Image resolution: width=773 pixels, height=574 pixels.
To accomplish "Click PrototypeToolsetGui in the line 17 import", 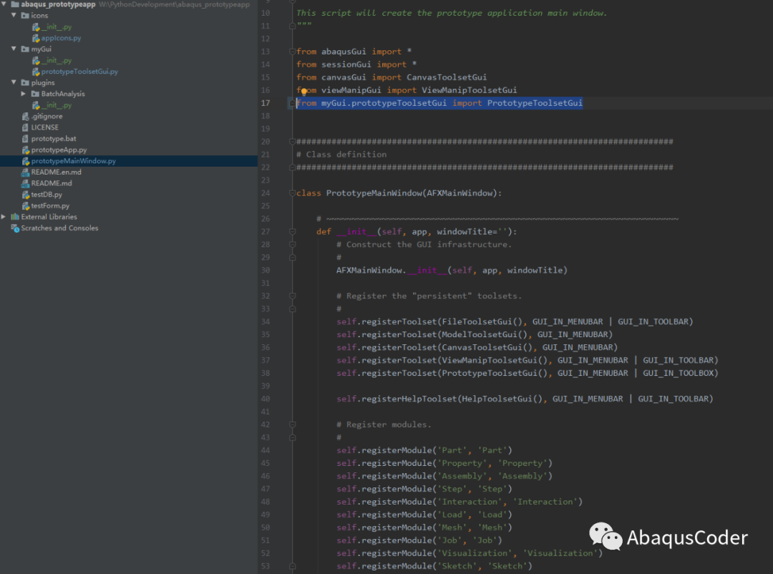I will click(x=535, y=102).
